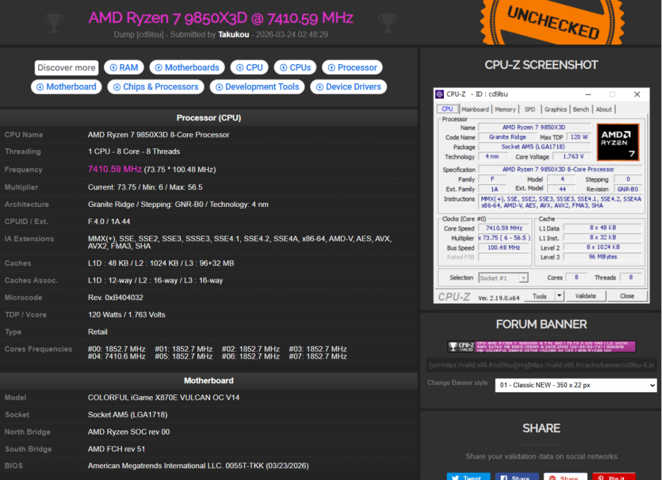Viewport: 662px width, 480px height.
Task: Click the Core Speed field in CPU-Z screenshot
Action: [504, 228]
